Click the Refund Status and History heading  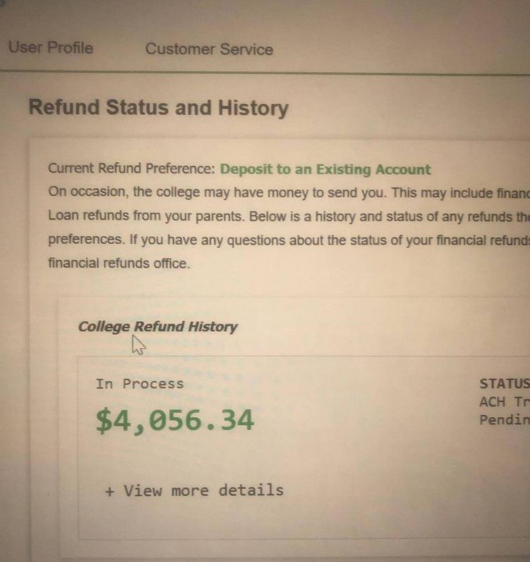pos(158,108)
